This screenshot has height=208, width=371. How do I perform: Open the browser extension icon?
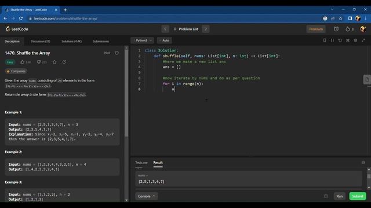pyautogui.click(x=325, y=18)
